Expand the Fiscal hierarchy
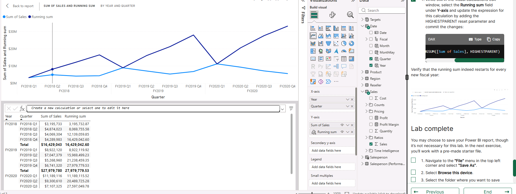 pyautogui.click(x=367, y=39)
